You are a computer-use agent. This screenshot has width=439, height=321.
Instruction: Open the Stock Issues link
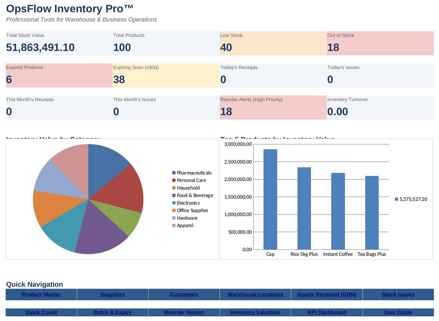tap(398, 294)
